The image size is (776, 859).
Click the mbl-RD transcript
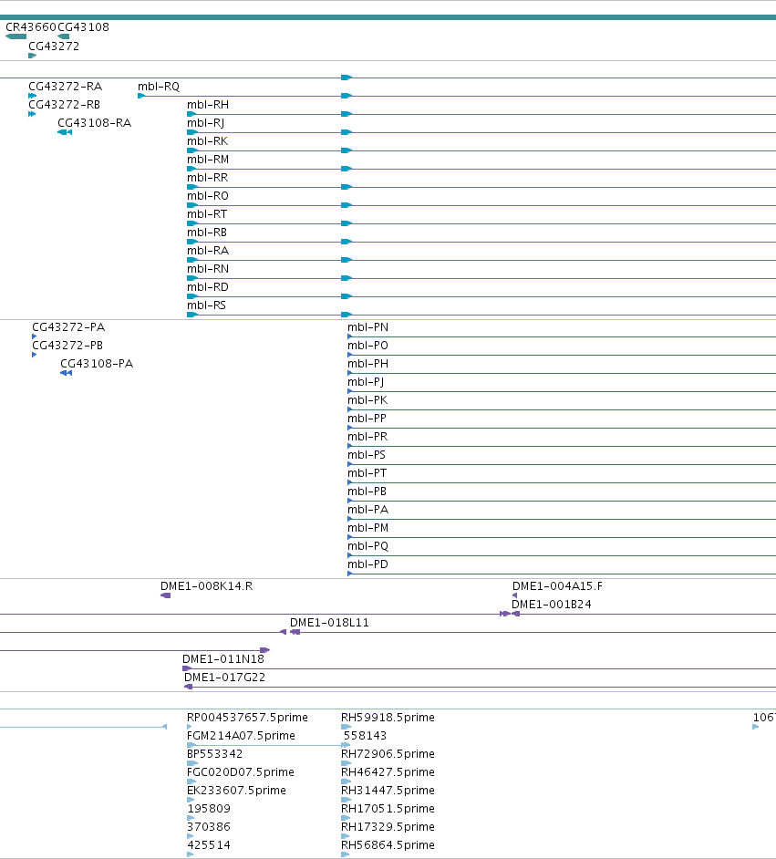pyautogui.click(x=208, y=287)
